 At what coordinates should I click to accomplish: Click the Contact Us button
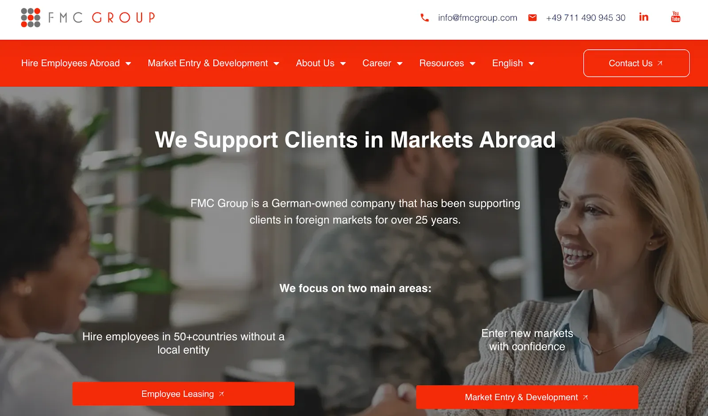636,63
